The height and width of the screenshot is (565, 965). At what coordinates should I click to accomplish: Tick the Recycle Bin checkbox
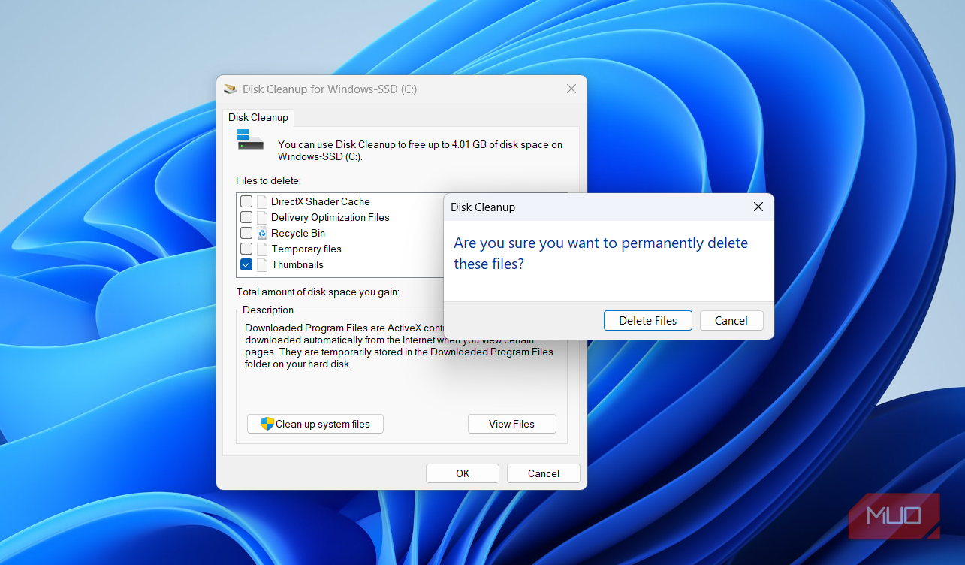246,233
